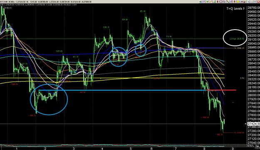260x150 pixels.
Task: Click the 29760 price axis label
Action: (253, 7)
